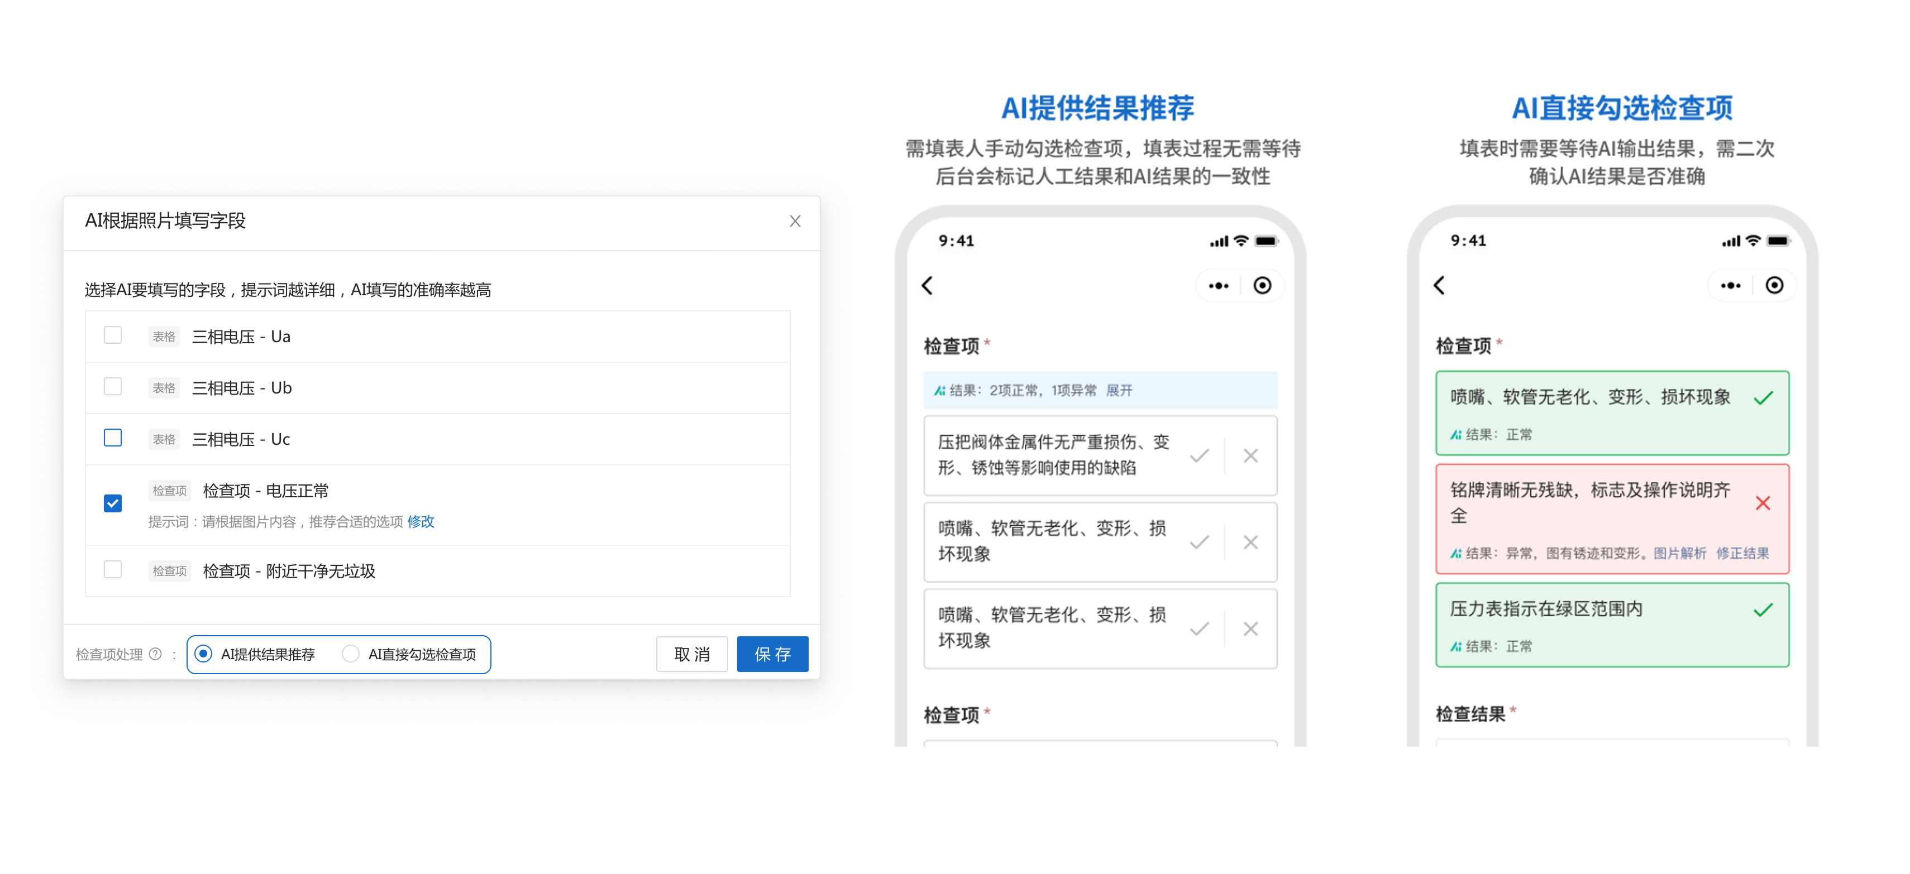The width and height of the screenshot is (1910, 874).
Task: Close the AI根据照片填写字段 dialog
Action: (795, 222)
